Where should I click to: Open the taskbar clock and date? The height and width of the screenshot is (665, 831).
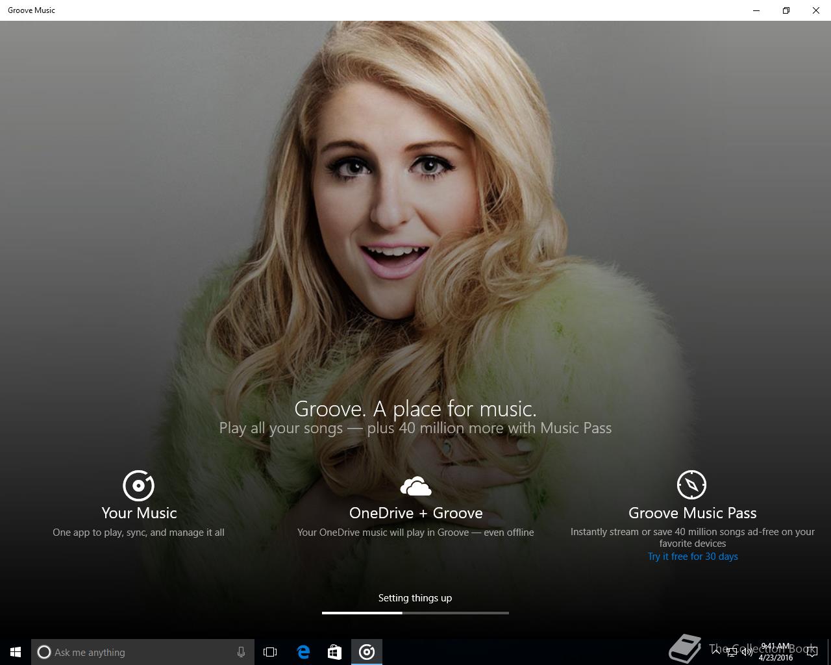[776, 652]
